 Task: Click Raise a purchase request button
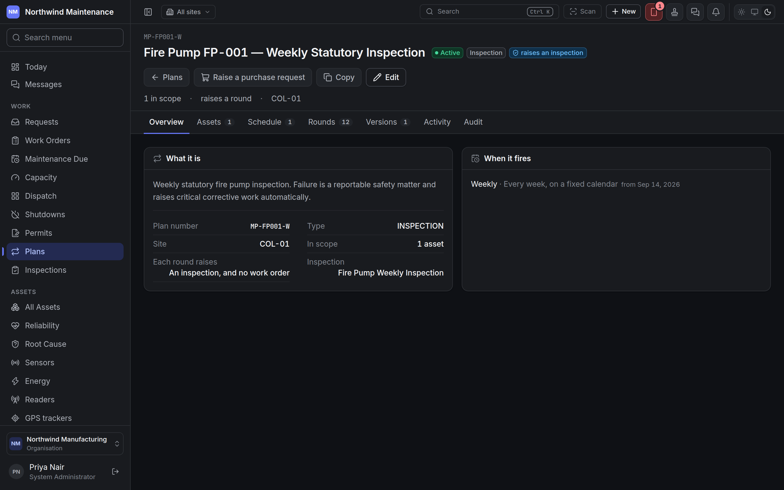pos(253,77)
